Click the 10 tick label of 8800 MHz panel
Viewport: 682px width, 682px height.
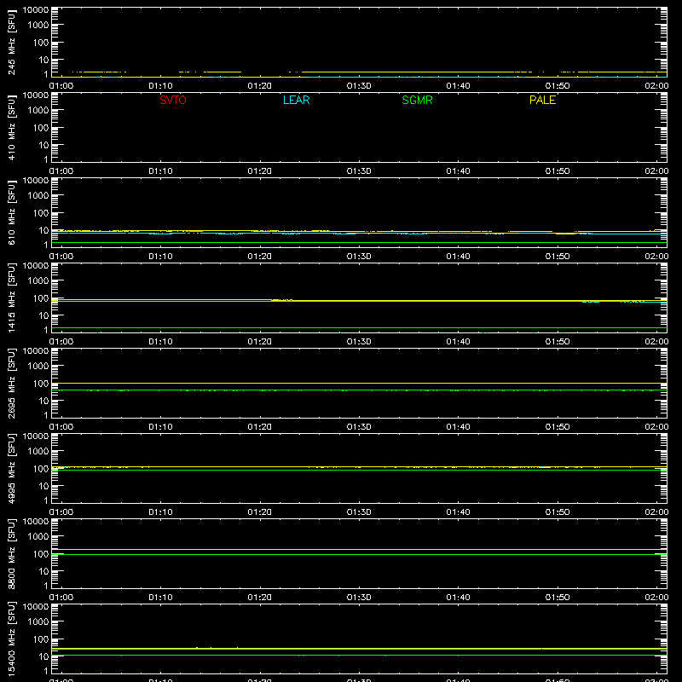pyautogui.click(x=44, y=571)
